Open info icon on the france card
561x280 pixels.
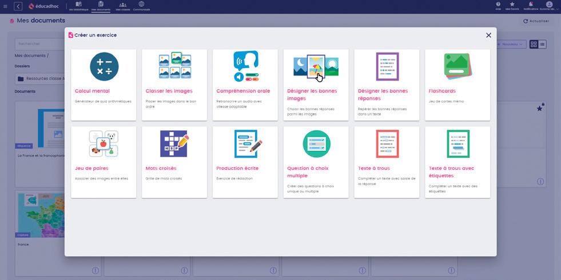(95, 270)
